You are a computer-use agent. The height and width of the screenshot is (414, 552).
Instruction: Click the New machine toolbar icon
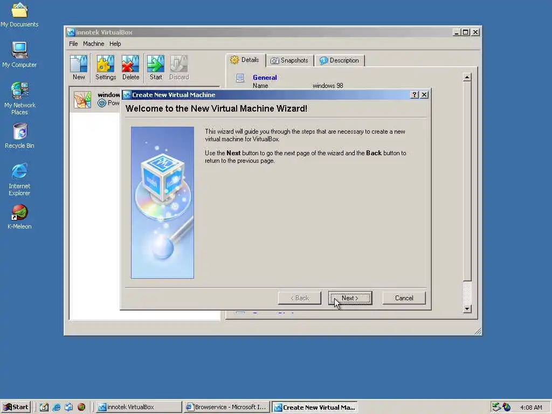tap(79, 67)
